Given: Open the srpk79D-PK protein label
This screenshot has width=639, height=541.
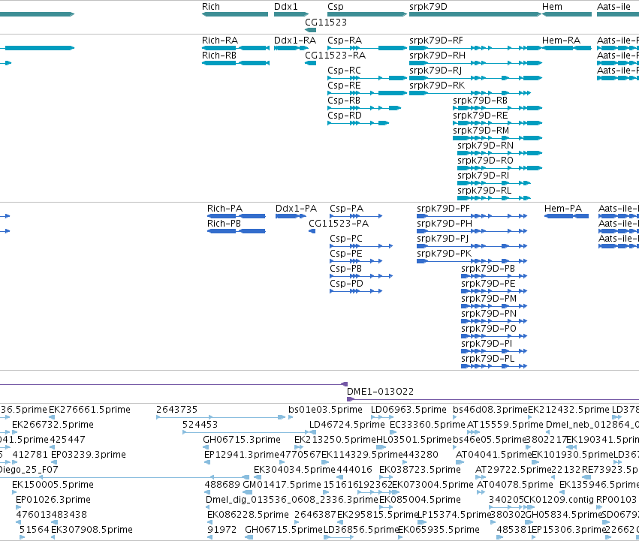Looking at the screenshot, I should [445, 254].
